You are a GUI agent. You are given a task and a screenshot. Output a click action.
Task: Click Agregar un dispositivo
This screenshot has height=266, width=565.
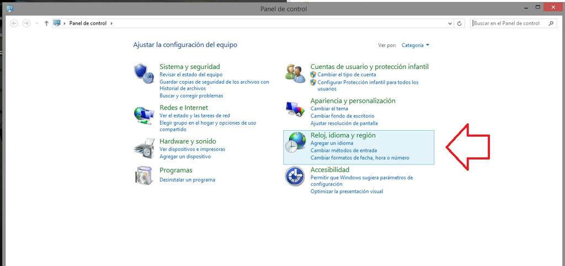pyautogui.click(x=185, y=157)
